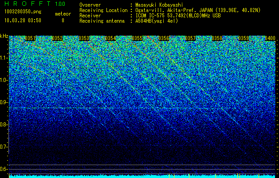The image size is (279, 178).
Task: Click the 0.8 kHz axis label
Action: click(4, 125)
